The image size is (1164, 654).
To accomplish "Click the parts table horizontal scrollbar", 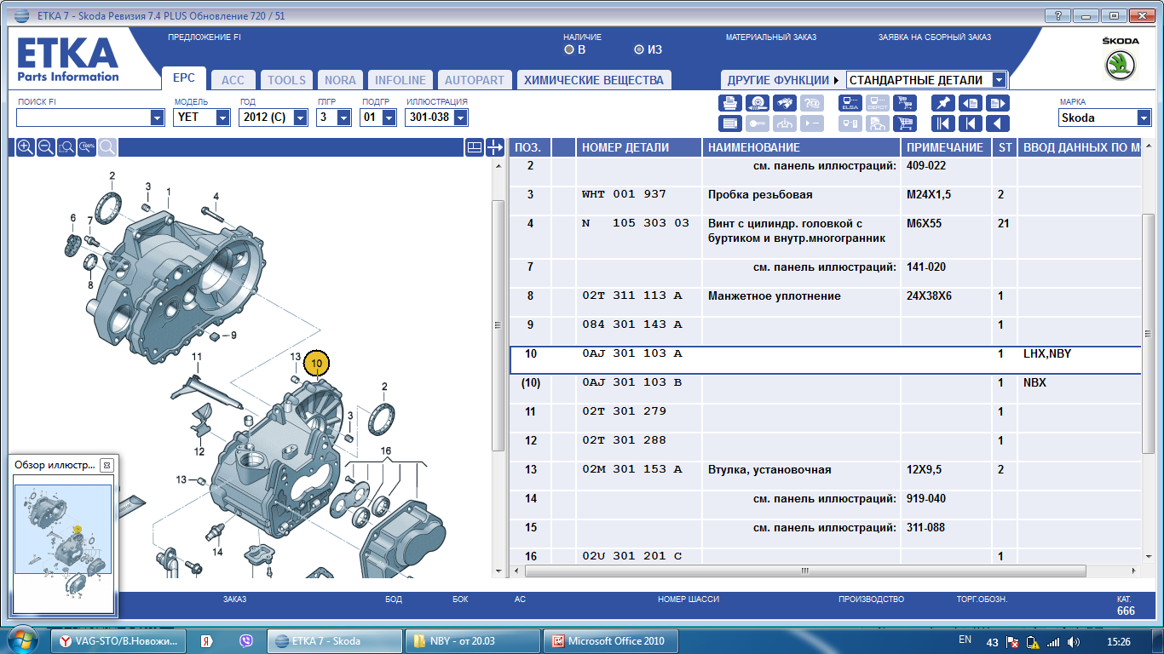I will [806, 570].
